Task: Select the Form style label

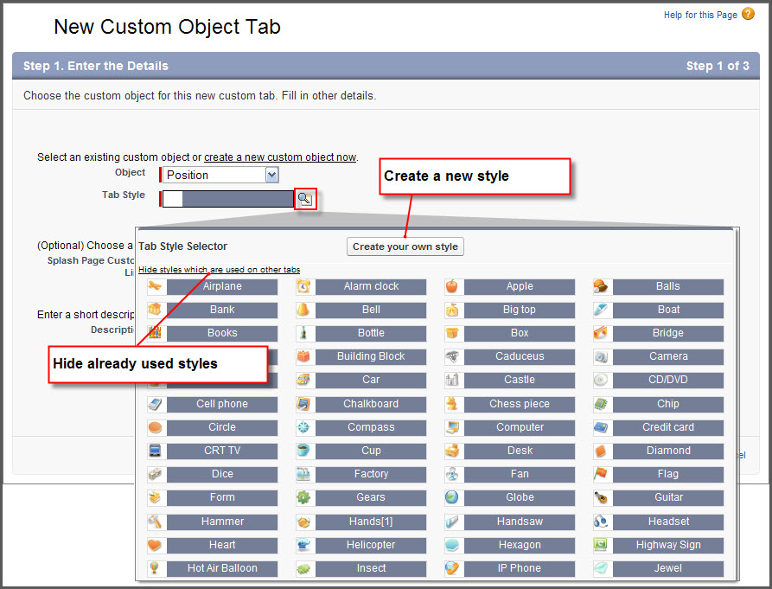Action: [x=222, y=497]
